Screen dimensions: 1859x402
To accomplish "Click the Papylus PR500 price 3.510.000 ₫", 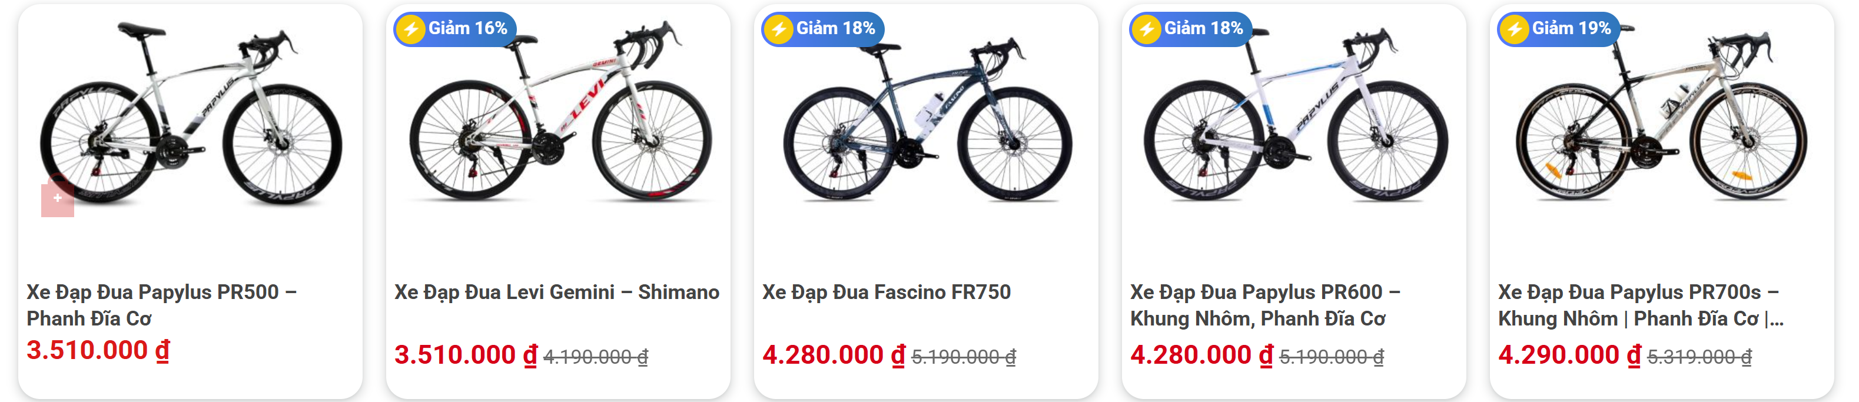I will pos(98,351).
